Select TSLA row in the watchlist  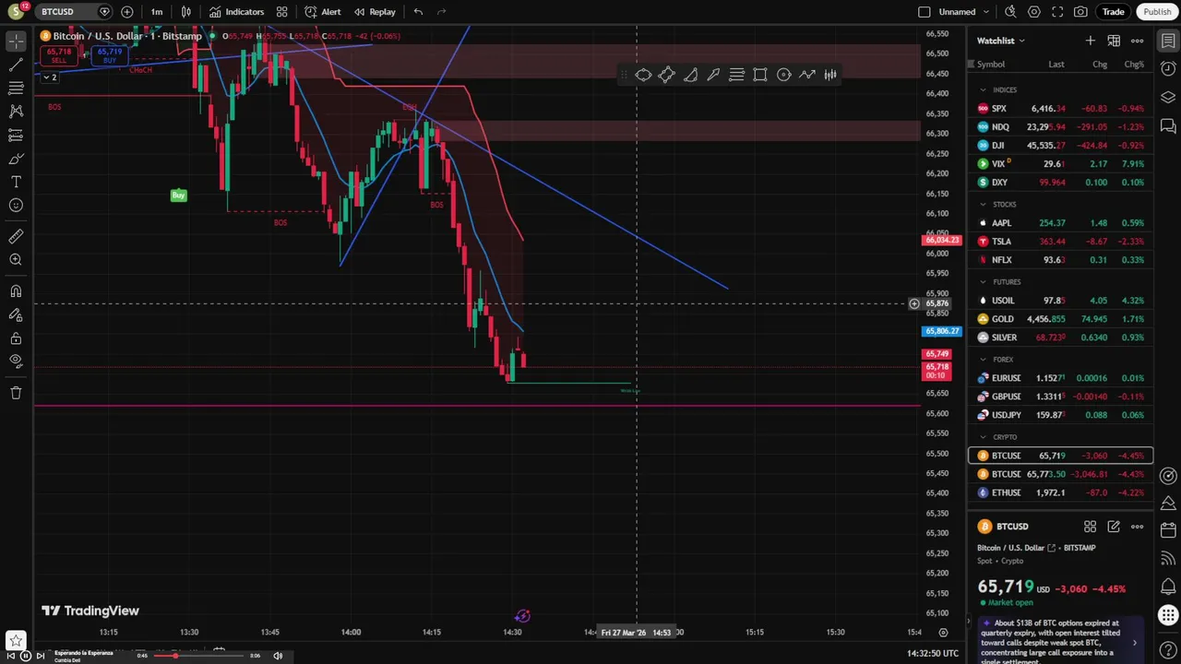coord(1060,242)
